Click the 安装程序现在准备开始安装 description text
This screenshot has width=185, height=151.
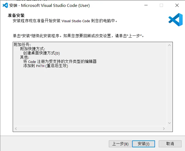coord(65,21)
